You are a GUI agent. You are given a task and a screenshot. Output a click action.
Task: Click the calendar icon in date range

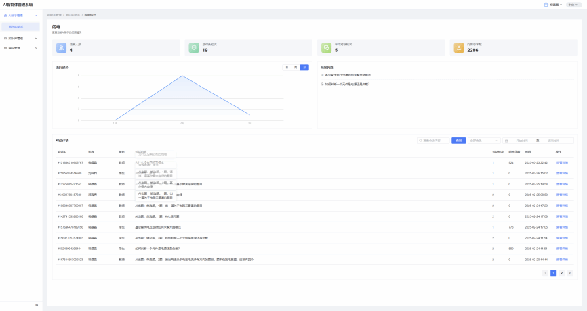(x=506, y=141)
